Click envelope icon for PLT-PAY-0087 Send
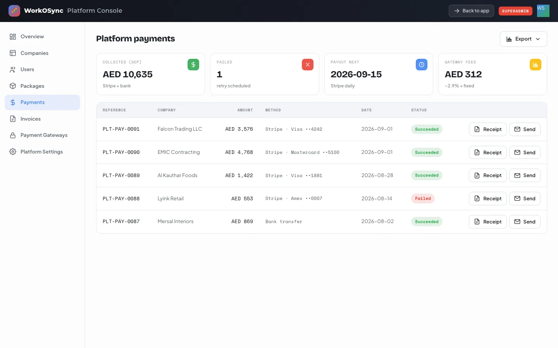This screenshot has height=348, width=558. pyautogui.click(x=517, y=222)
